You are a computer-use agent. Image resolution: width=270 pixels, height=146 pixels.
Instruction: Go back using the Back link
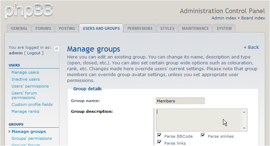click(x=251, y=47)
